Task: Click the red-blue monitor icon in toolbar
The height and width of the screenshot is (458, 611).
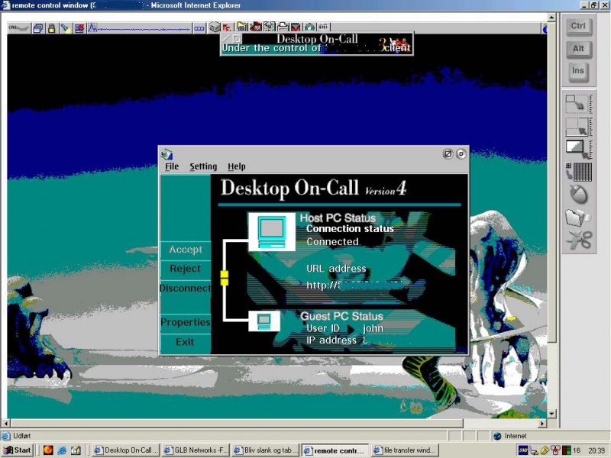Action: pos(79,28)
